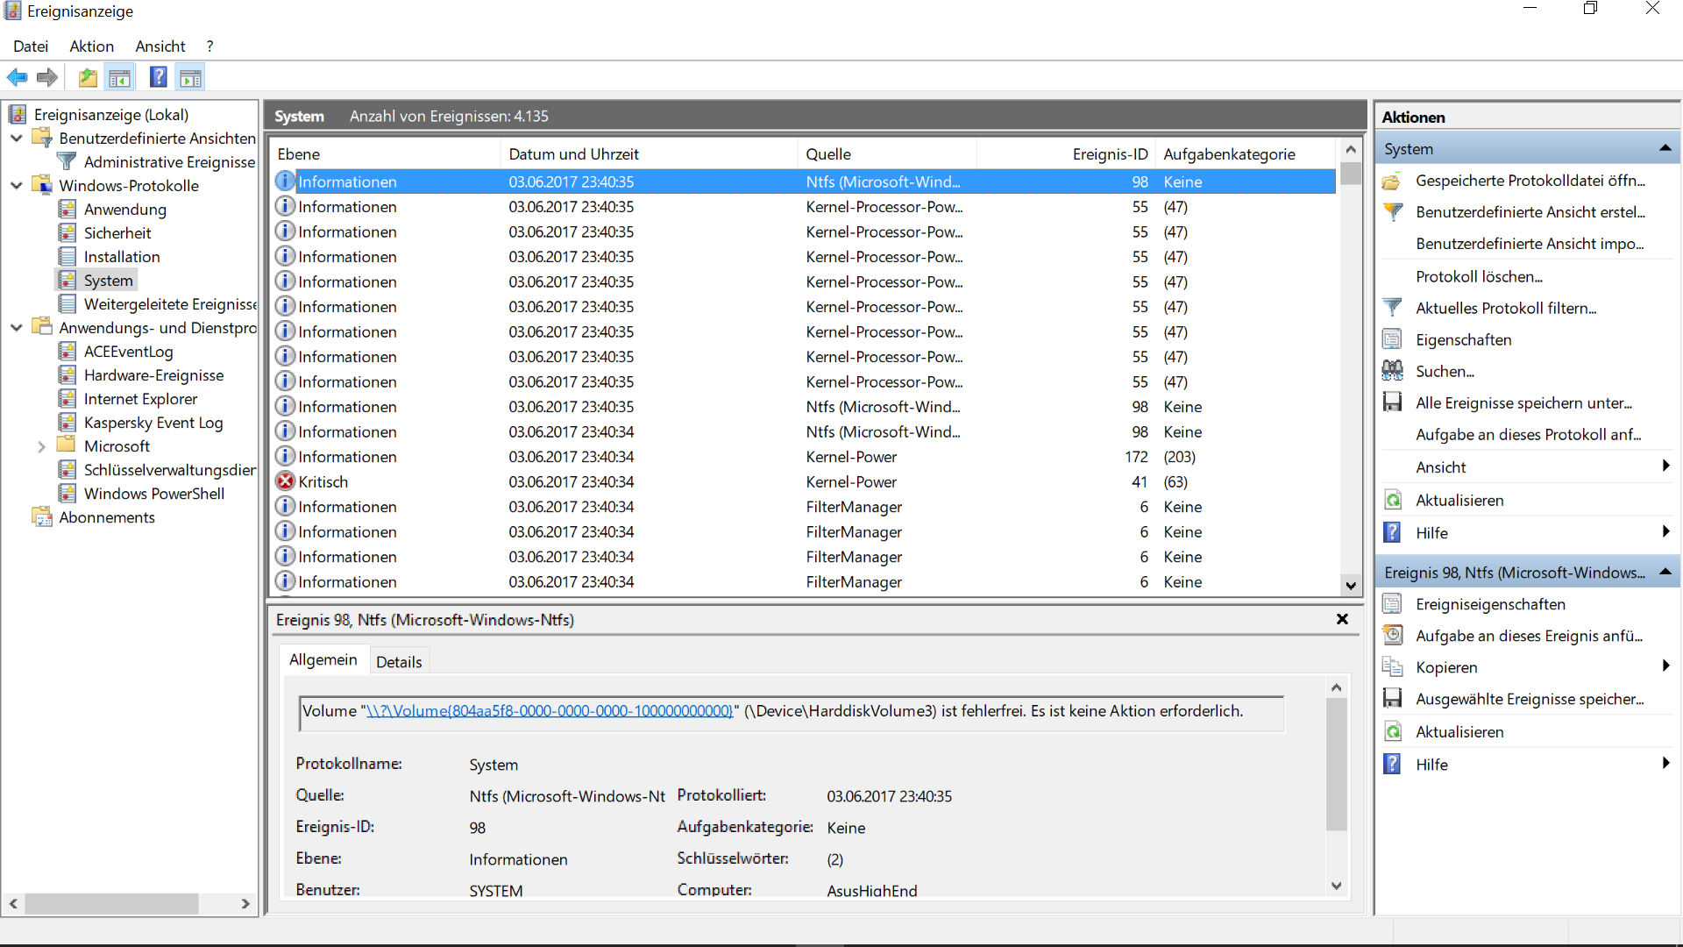Close the event preview pane
1683x947 pixels.
(x=1342, y=619)
